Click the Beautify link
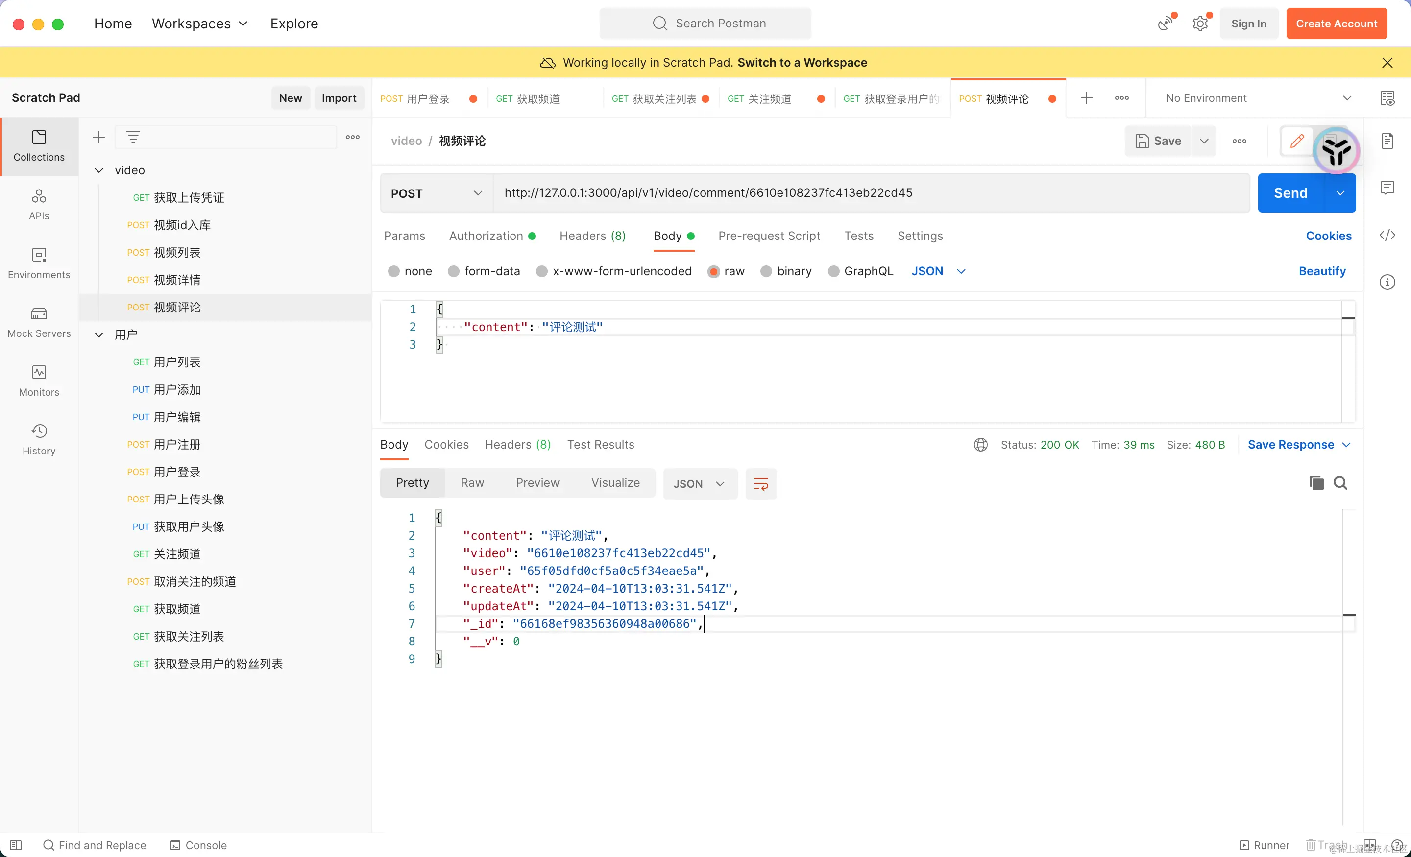 pyautogui.click(x=1322, y=271)
